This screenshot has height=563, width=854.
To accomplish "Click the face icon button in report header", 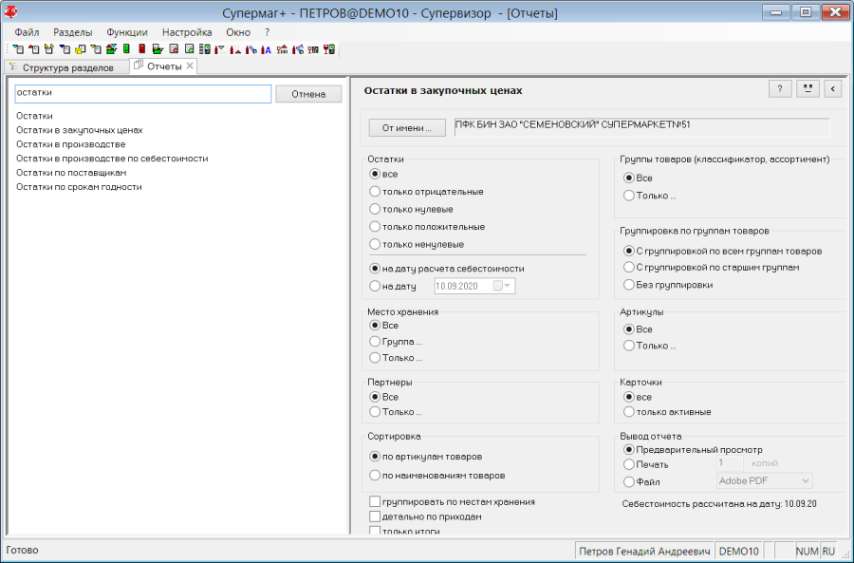I will pyautogui.click(x=808, y=89).
